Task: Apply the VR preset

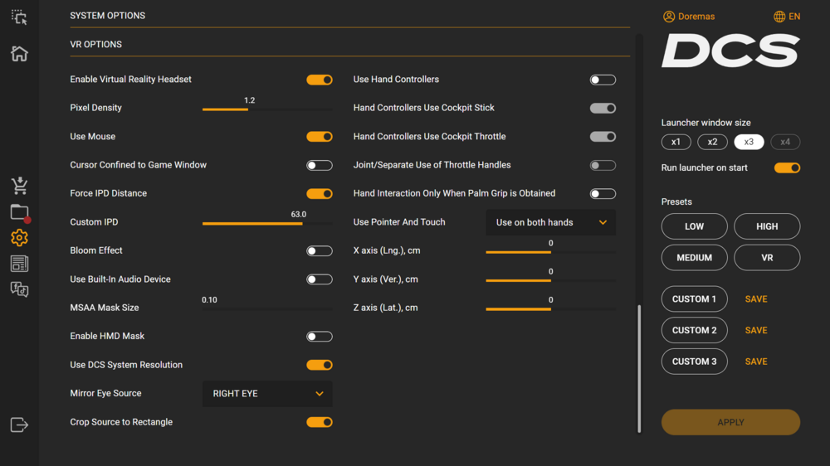Action: [x=767, y=258]
